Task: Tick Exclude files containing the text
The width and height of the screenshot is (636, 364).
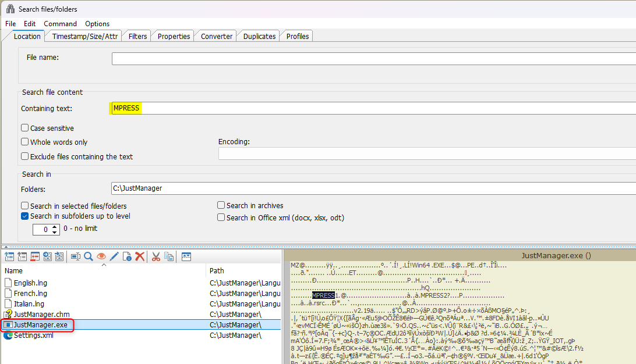Action: click(24, 156)
